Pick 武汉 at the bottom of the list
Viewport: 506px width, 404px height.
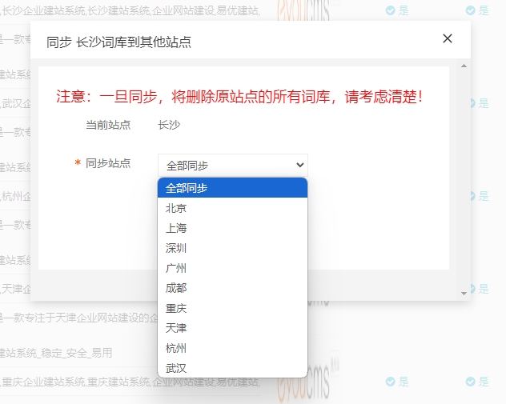[x=232, y=368]
